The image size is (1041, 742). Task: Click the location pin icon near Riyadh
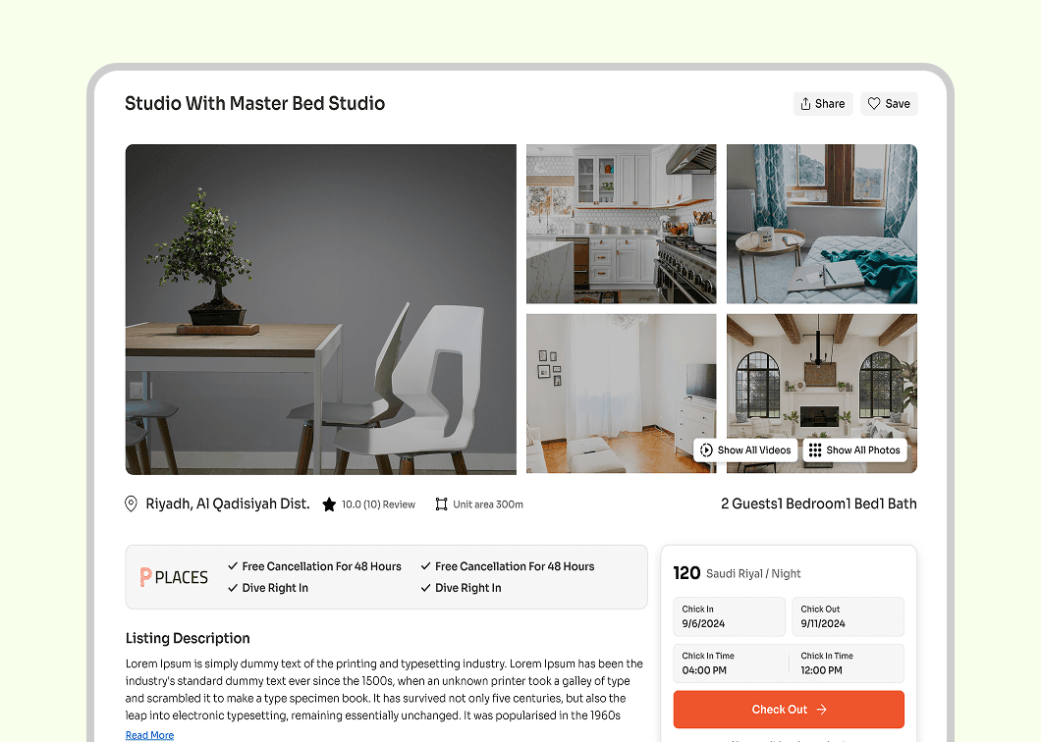pyautogui.click(x=131, y=503)
